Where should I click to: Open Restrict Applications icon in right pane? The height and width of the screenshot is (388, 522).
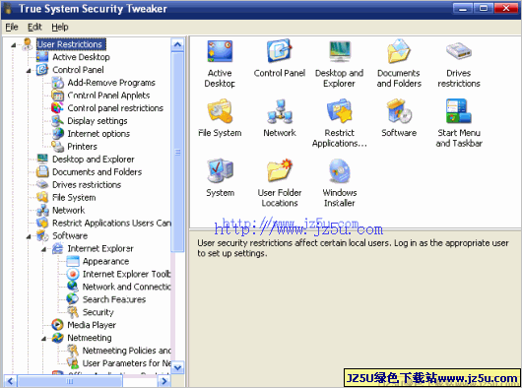pos(339,111)
